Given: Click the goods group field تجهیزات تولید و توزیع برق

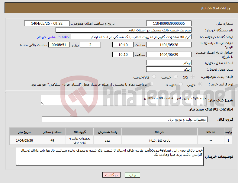Looking at the screenshot, I should [125, 119].
